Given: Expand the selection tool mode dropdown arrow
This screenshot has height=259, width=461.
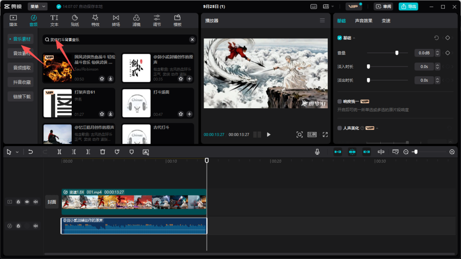Looking at the screenshot, I should coord(17,152).
